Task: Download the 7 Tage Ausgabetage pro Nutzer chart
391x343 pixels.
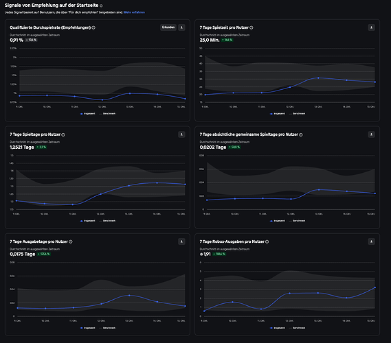Action: (x=181, y=241)
